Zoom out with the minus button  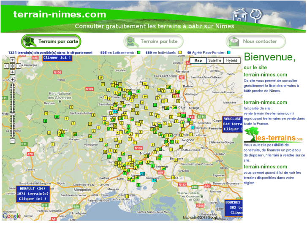[12, 141]
